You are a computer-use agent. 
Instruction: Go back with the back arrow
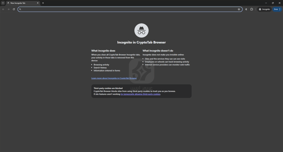(3, 9)
